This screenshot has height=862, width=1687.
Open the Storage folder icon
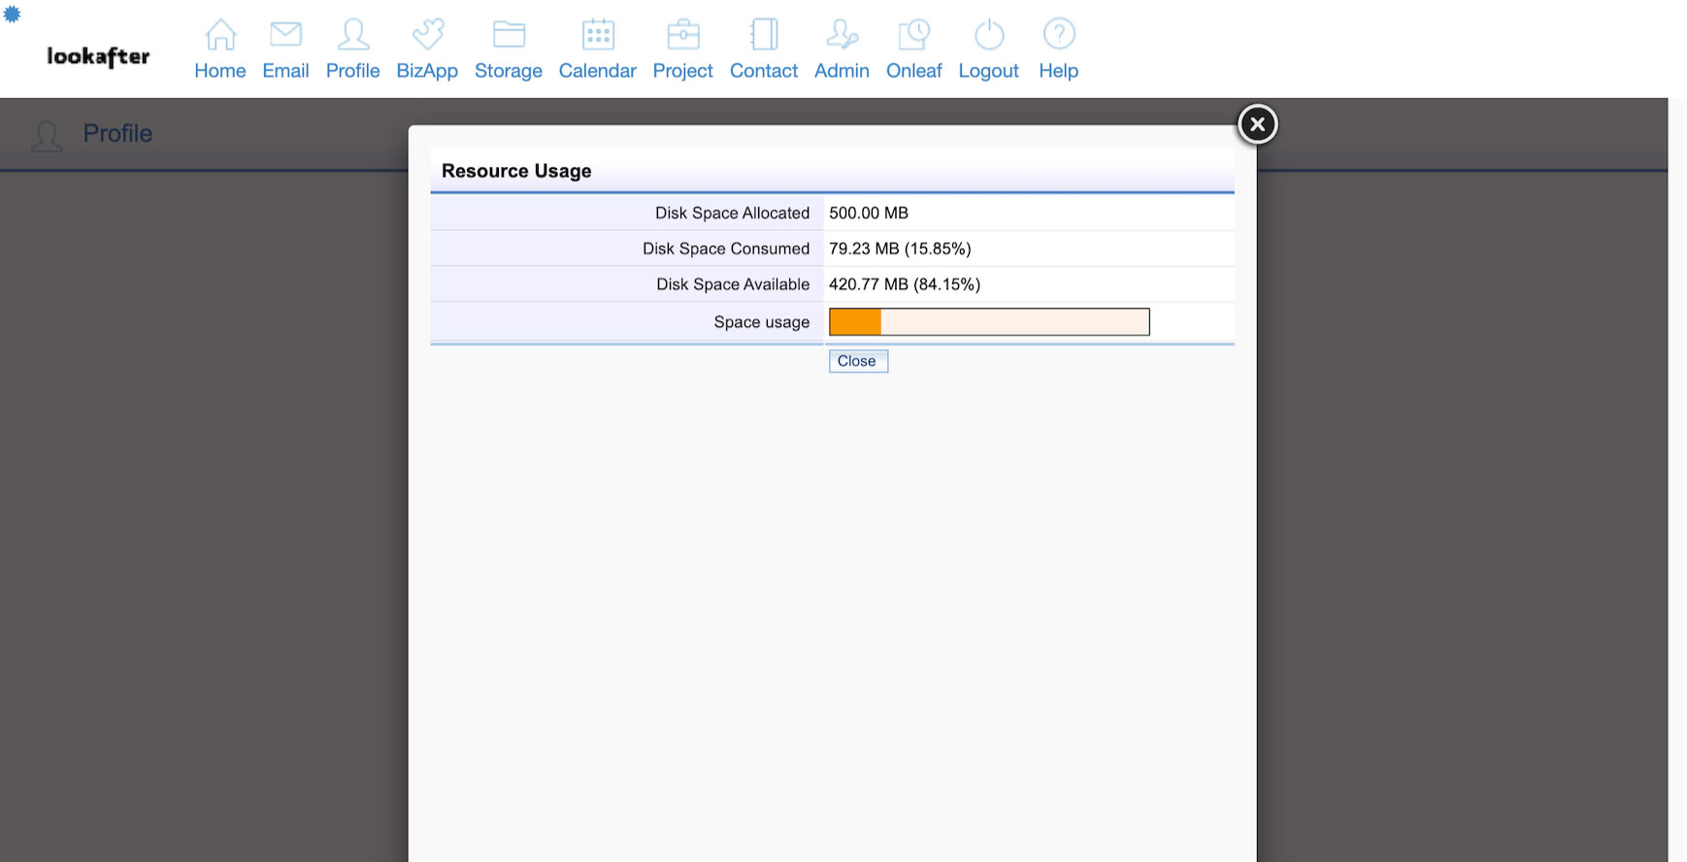coord(509,35)
